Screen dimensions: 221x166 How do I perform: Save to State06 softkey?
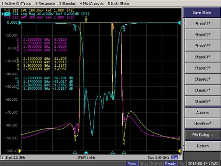203,79
